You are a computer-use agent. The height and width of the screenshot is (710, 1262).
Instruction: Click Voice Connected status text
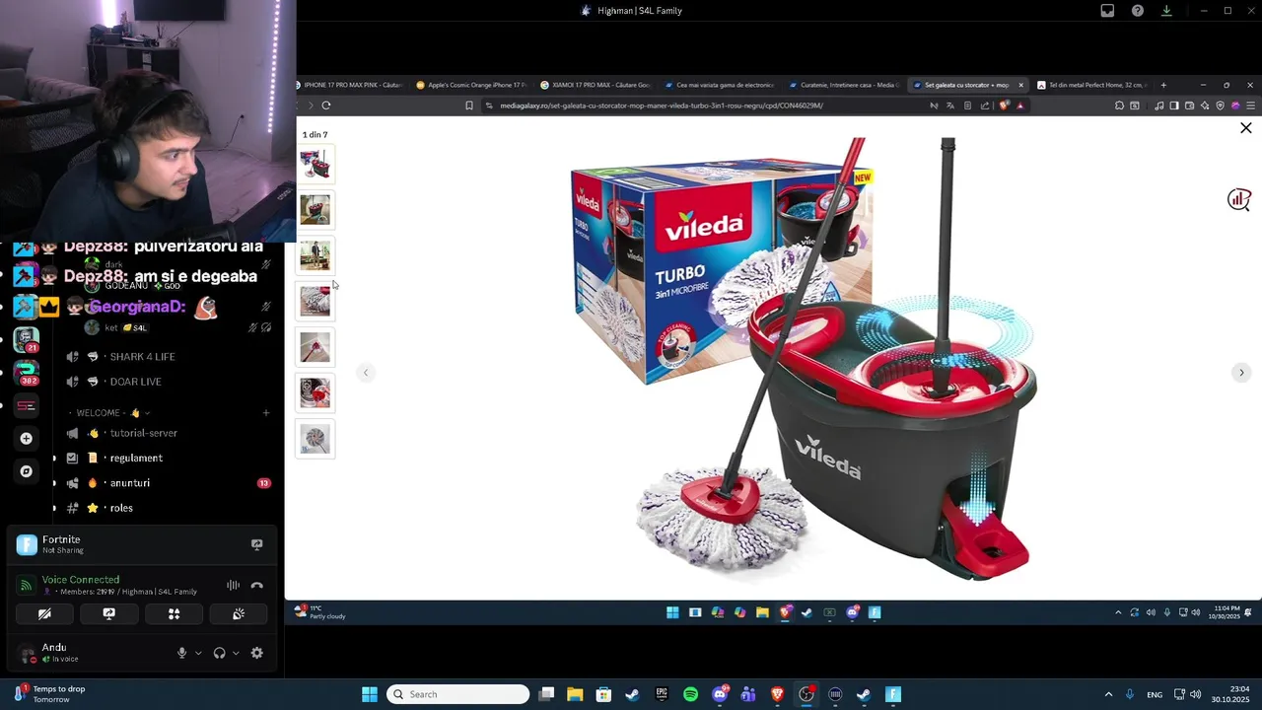[81, 580]
